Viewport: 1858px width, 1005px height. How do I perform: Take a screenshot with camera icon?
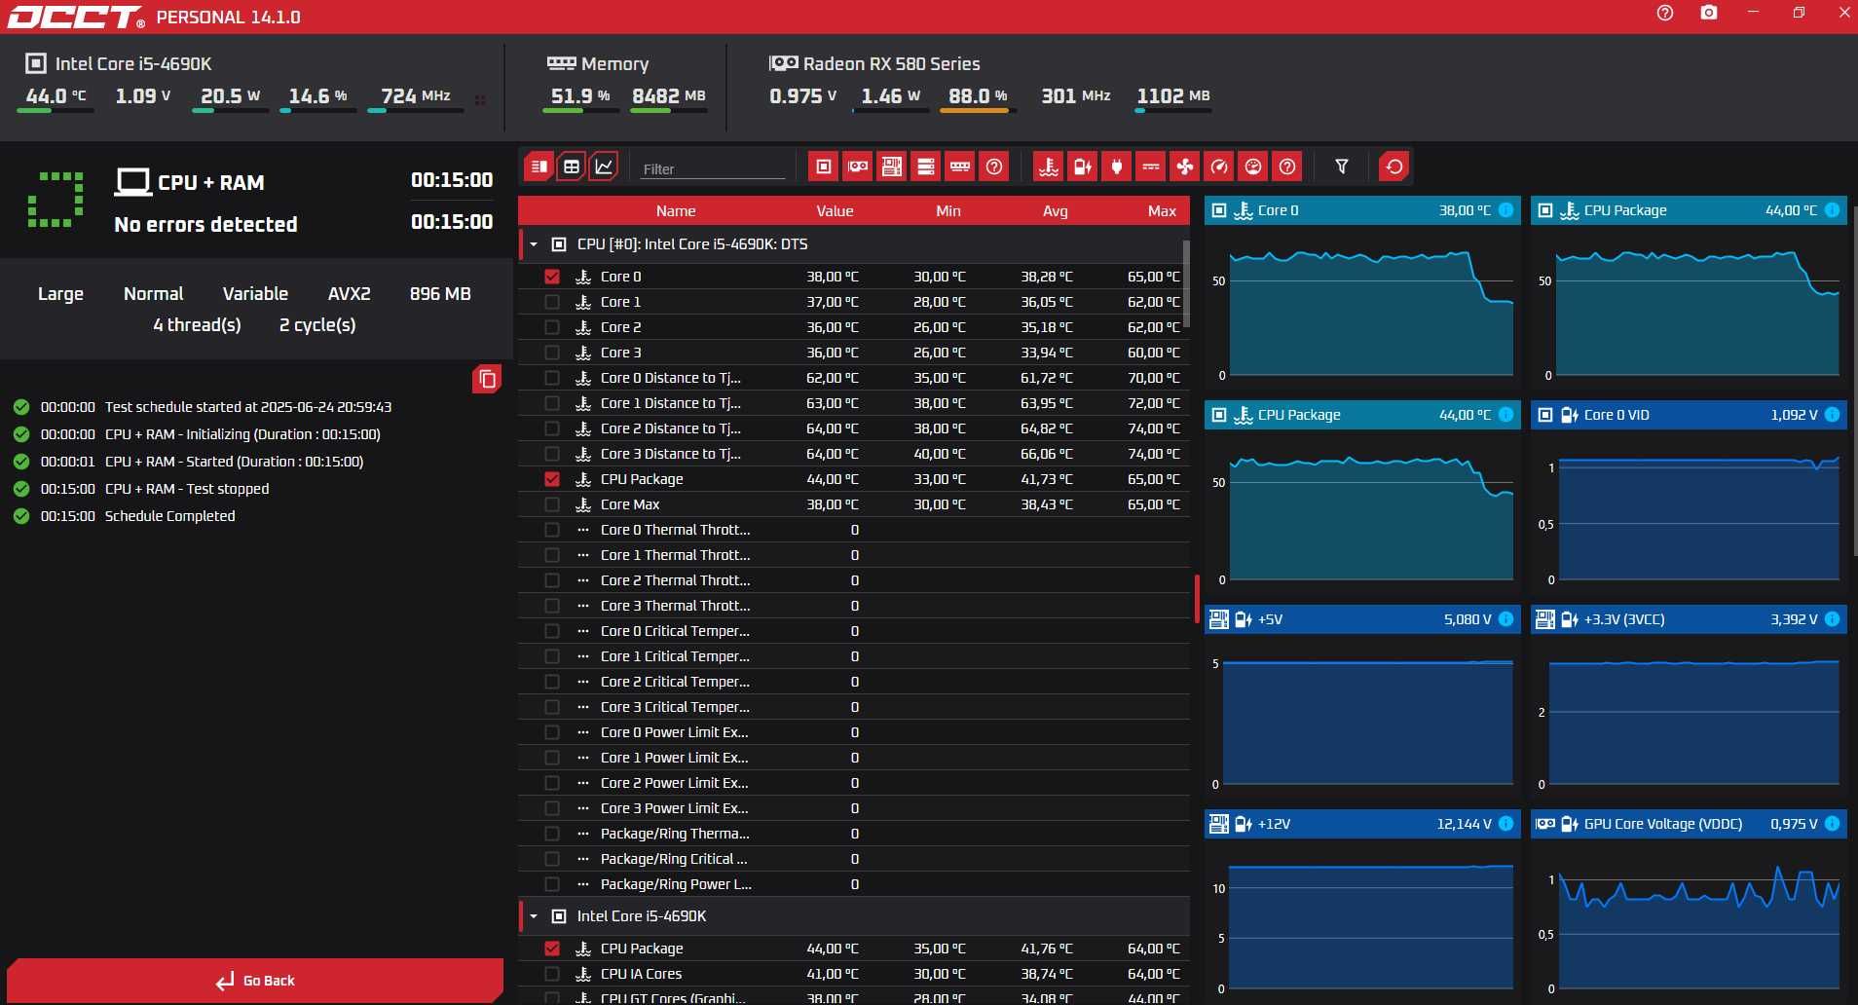tap(1709, 13)
